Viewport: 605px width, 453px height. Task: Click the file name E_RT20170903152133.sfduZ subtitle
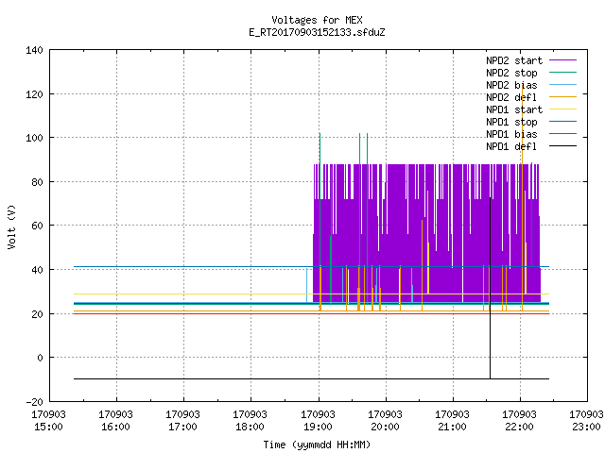point(317,32)
